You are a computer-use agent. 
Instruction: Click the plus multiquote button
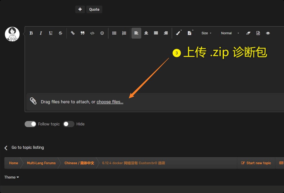pyautogui.click(x=80, y=9)
